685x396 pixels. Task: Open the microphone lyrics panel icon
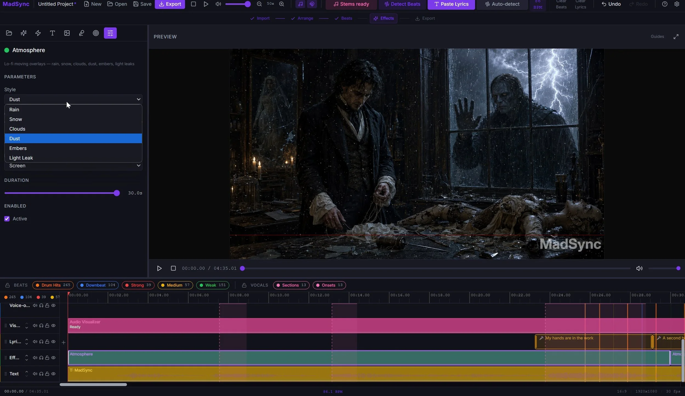(x=81, y=33)
